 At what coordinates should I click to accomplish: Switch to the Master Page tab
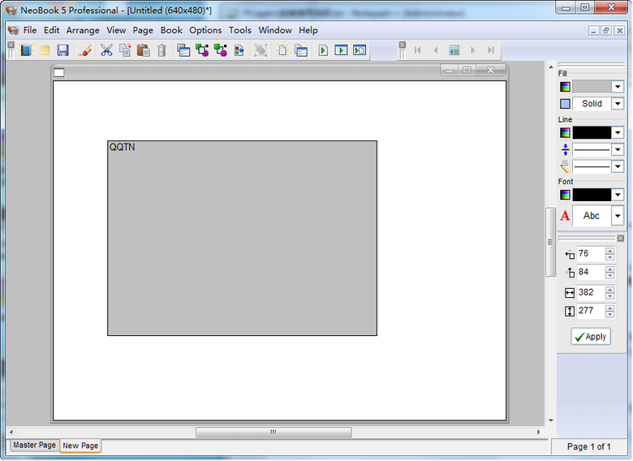(x=34, y=446)
